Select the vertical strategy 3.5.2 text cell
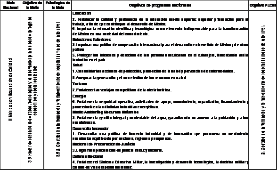 click(58, 89)
